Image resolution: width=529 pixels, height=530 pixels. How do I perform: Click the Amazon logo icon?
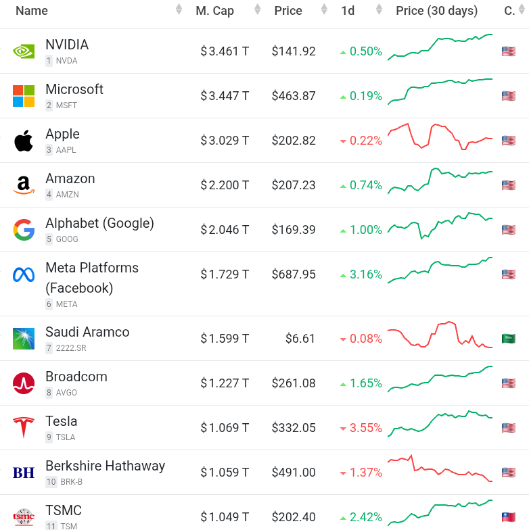pyautogui.click(x=24, y=185)
